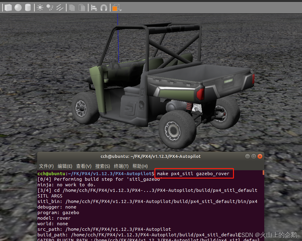This screenshot has width=302, height=241.
Task: Click the 'sitl_bin:' path line
Action: tap(147, 201)
